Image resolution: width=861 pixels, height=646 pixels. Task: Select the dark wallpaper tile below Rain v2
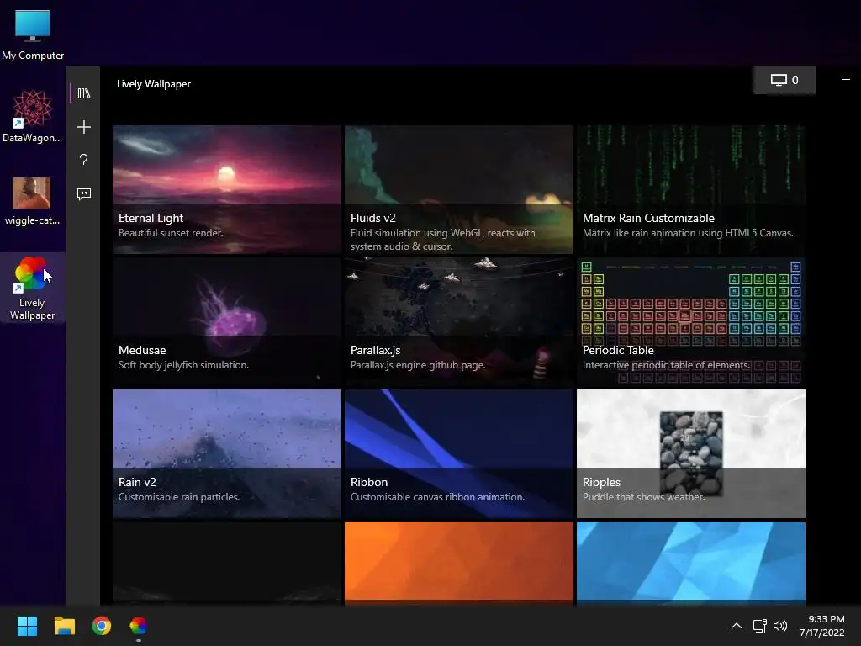pos(227,564)
